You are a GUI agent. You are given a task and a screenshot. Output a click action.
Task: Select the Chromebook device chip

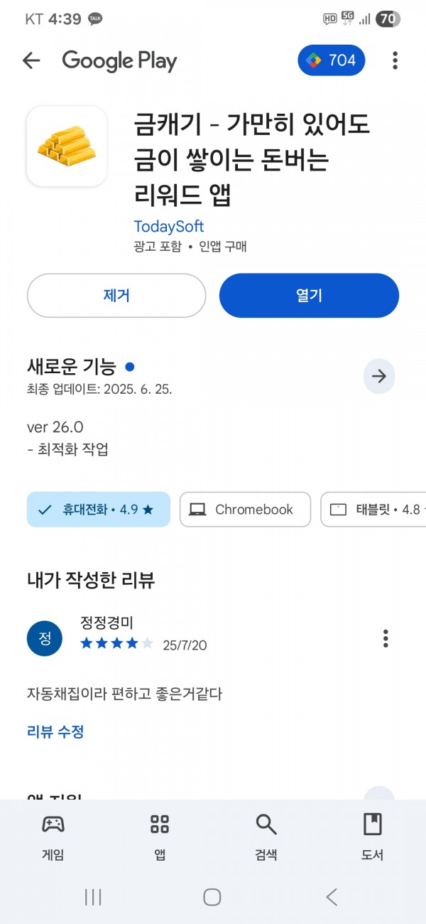pyautogui.click(x=245, y=510)
